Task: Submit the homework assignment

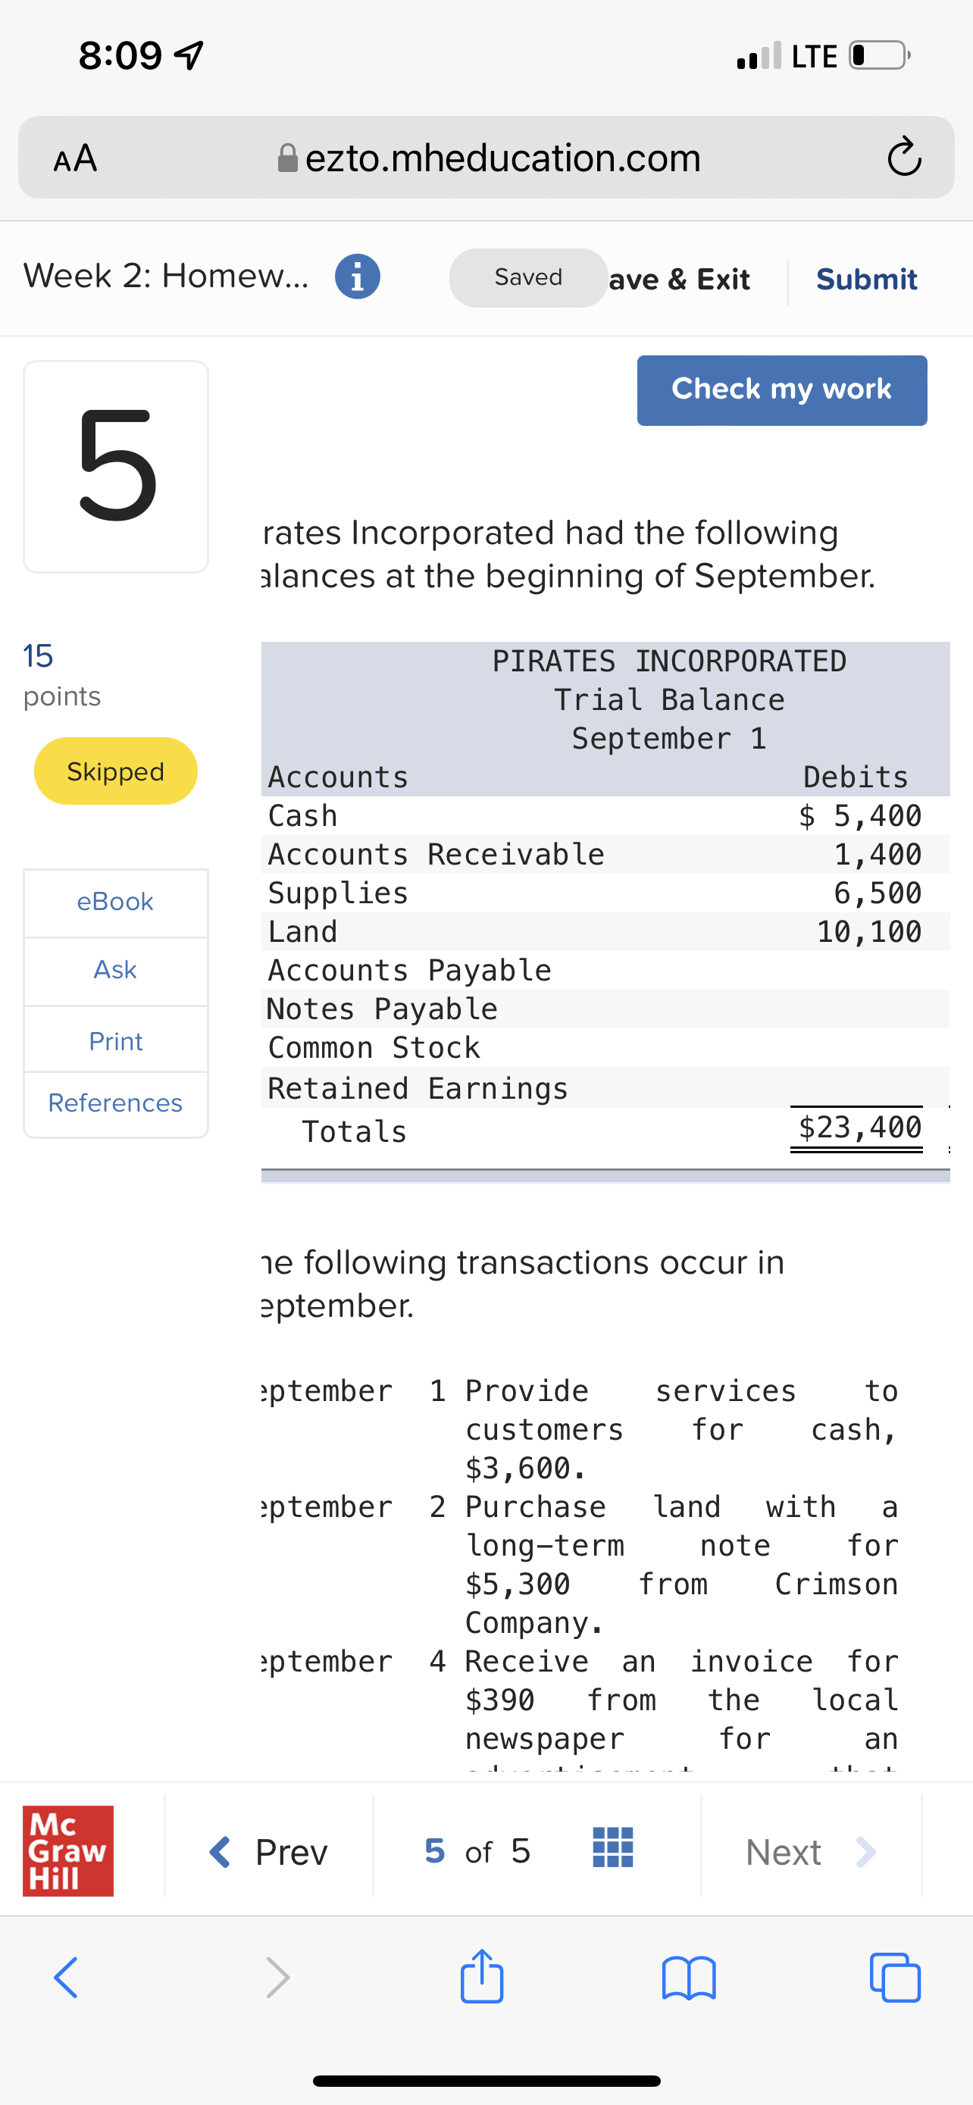Action: 867,280
